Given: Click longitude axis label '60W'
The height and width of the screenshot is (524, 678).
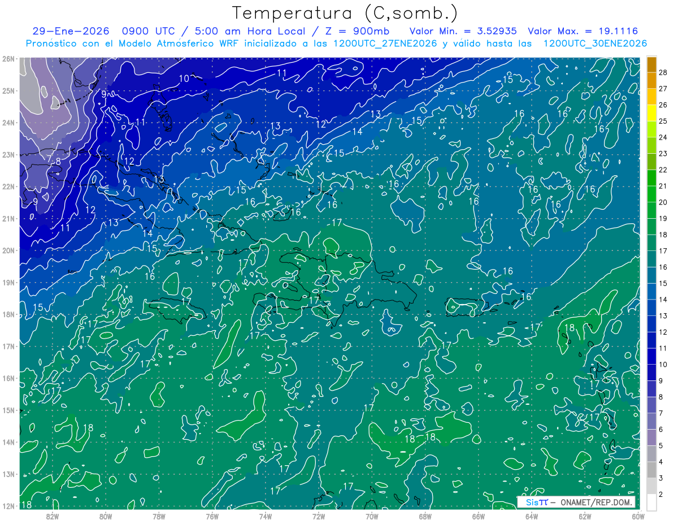Looking at the screenshot, I should (x=638, y=516).
